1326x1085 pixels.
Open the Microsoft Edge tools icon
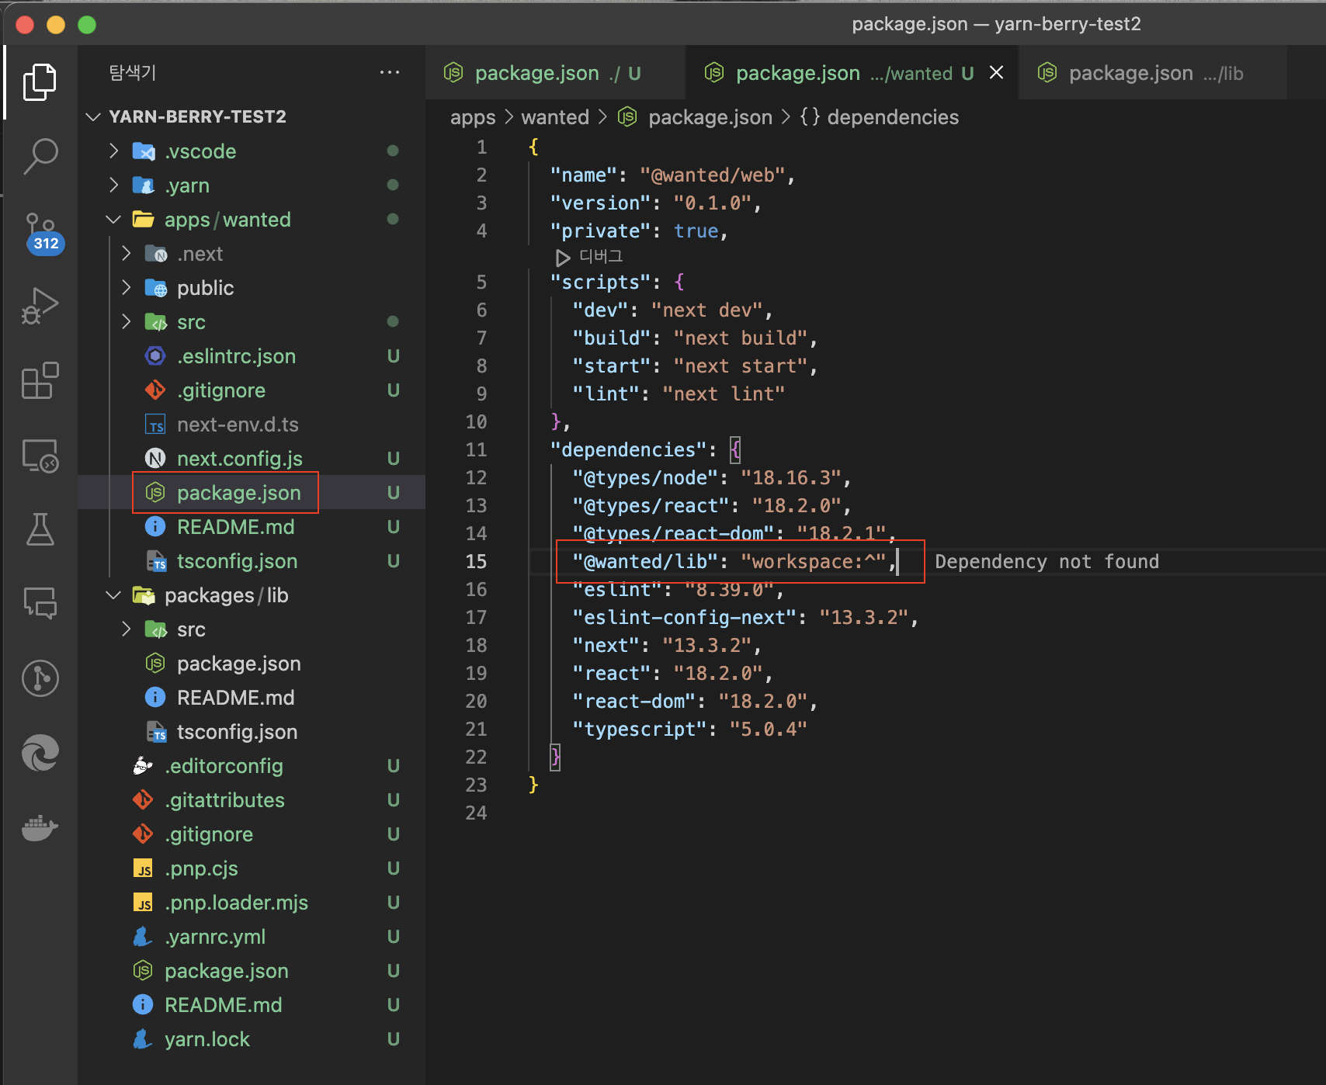coord(40,753)
